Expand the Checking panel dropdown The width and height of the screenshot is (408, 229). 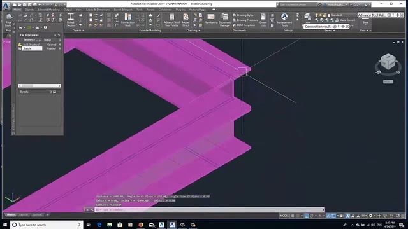(193, 31)
